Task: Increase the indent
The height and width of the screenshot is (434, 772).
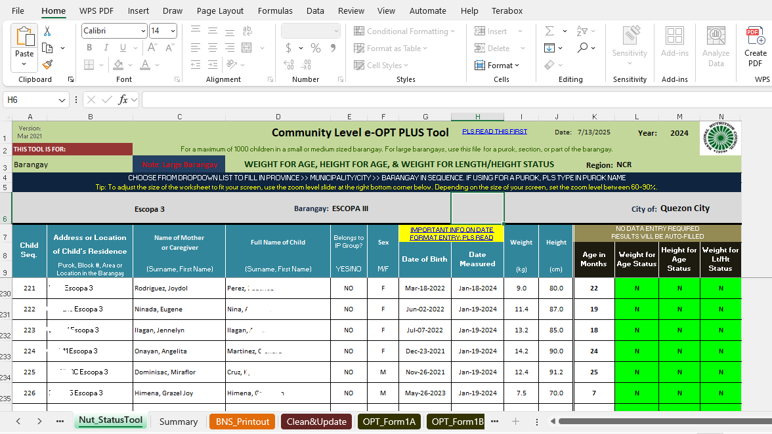Action: click(x=213, y=64)
